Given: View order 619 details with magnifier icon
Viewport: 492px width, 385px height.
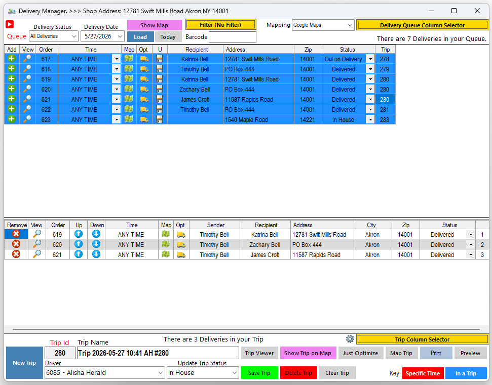Looking at the screenshot, I should tap(27, 79).
